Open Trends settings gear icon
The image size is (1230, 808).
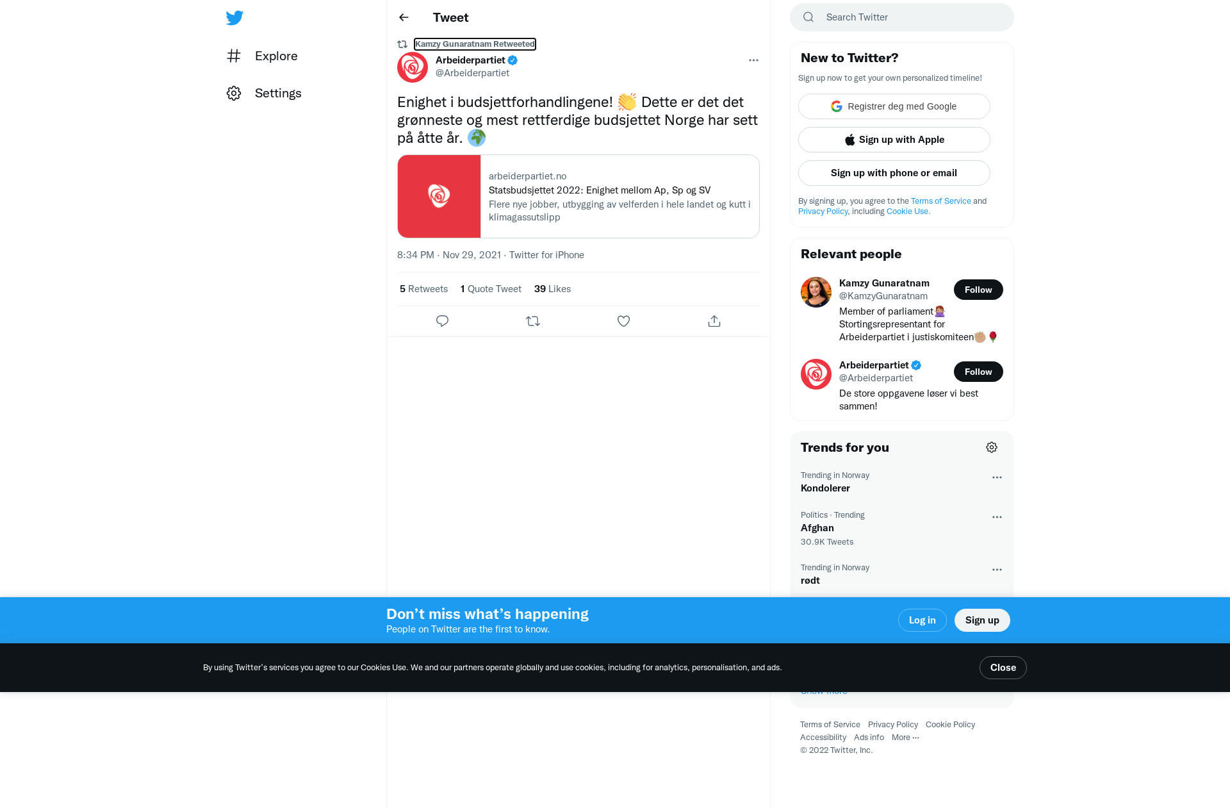(x=992, y=447)
